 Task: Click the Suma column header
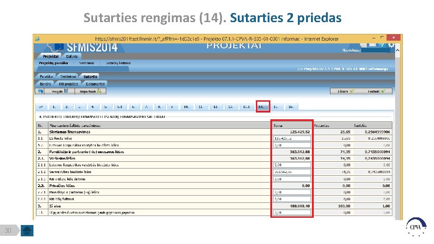click(x=292, y=125)
